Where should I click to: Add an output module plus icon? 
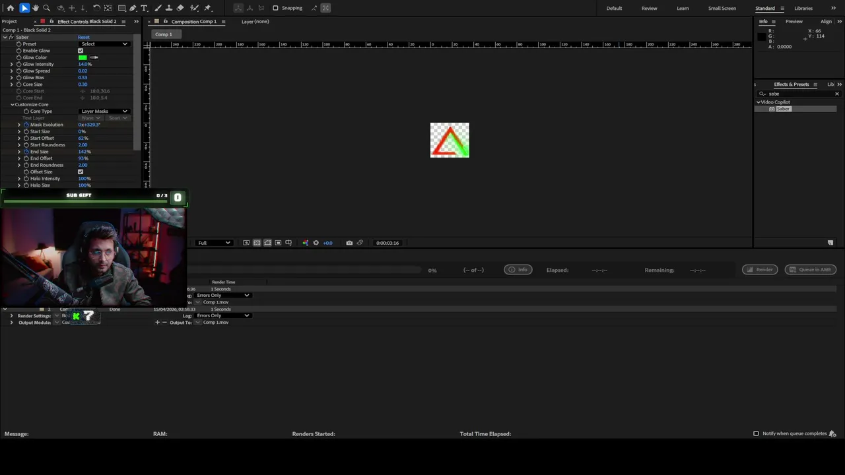pyautogui.click(x=157, y=322)
